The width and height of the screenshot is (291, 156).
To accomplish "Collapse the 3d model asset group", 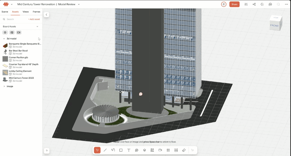I will pyautogui.click(x=4, y=39).
